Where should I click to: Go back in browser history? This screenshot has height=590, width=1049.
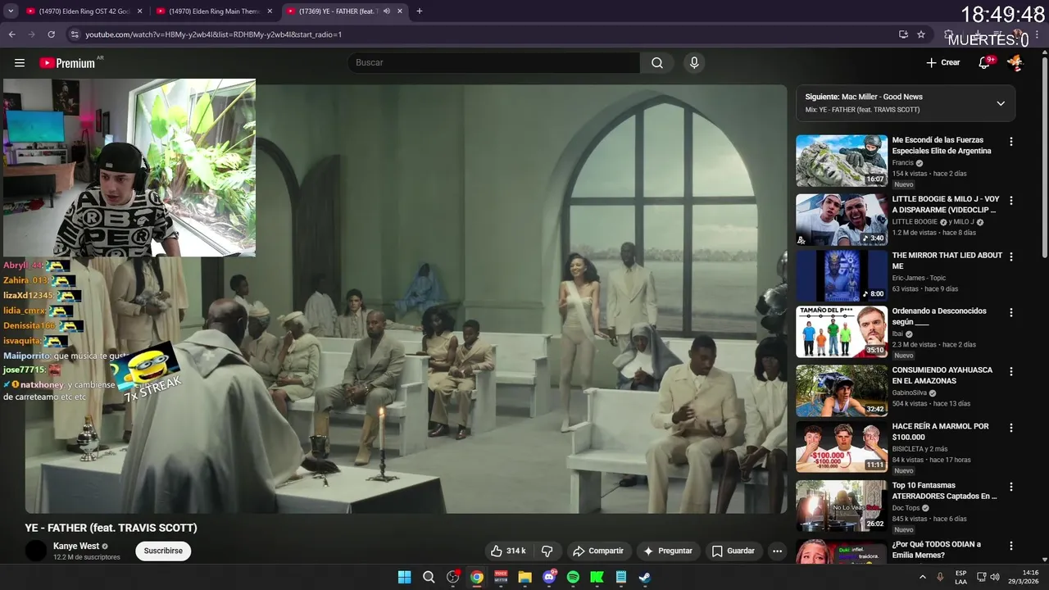(12, 34)
